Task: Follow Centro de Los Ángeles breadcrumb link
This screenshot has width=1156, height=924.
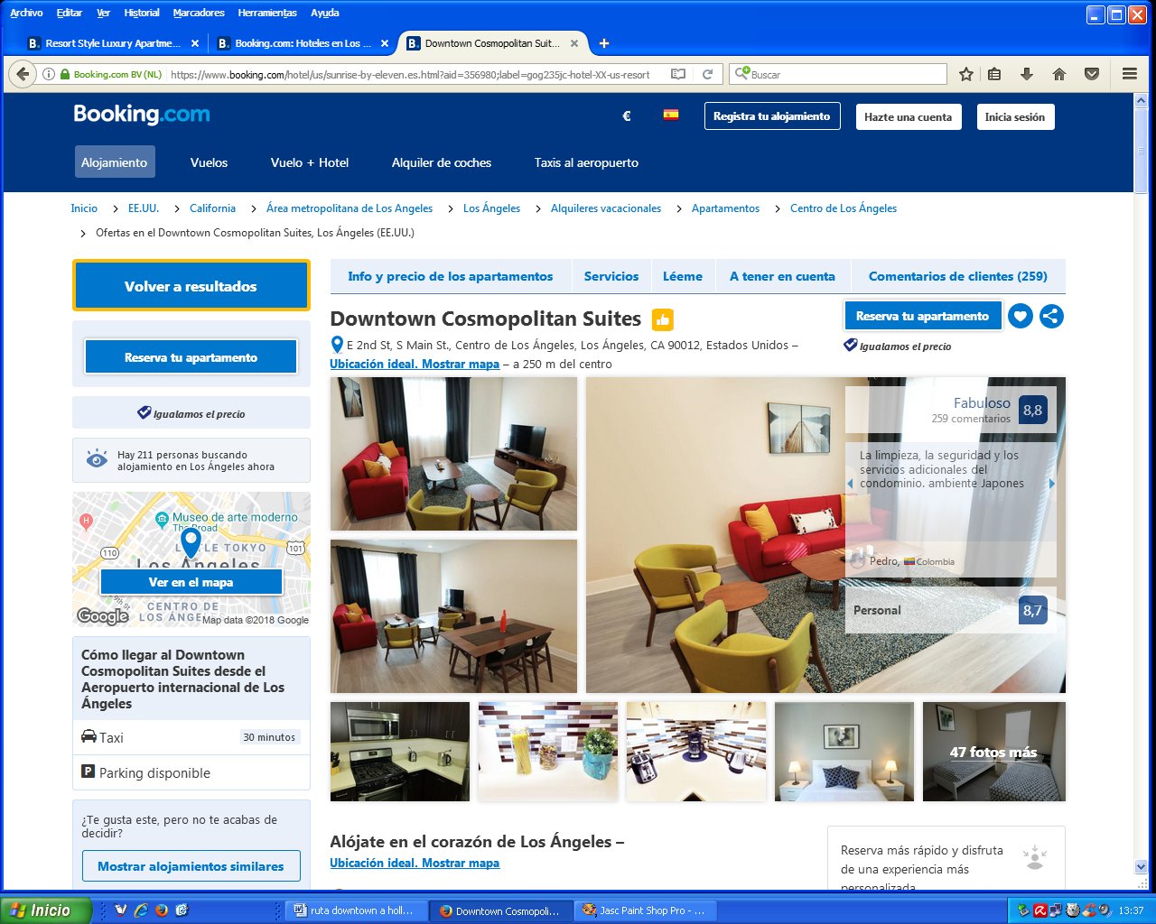Action: point(844,208)
